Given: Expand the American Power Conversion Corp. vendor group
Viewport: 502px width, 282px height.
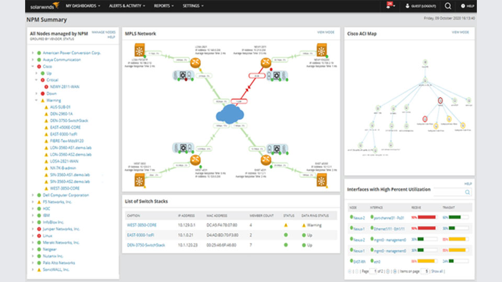Looking at the screenshot, I should tap(32, 53).
